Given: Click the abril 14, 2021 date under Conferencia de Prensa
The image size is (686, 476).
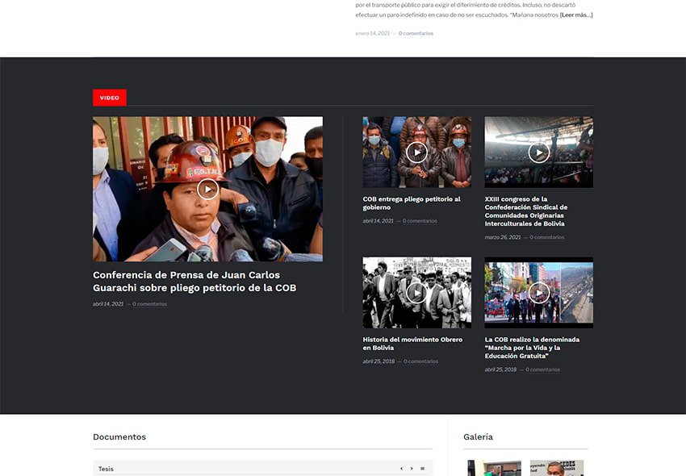Looking at the screenshot, I should [108, 303].
